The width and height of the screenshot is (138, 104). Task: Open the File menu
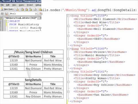(x=2, y=5)
